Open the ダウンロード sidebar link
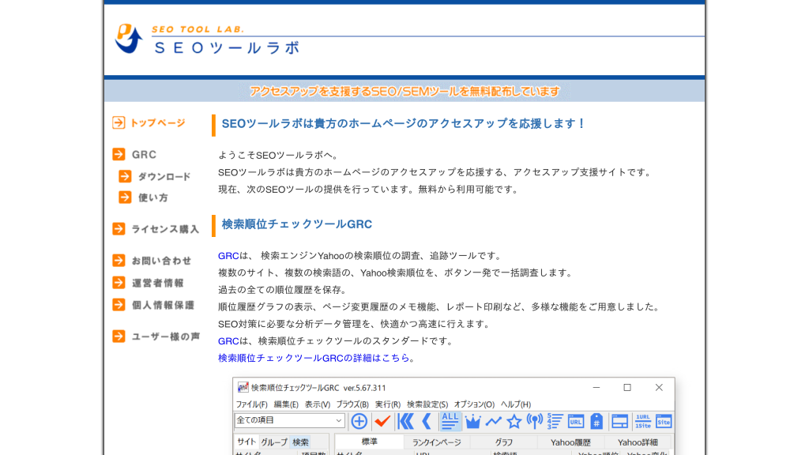The height and width of the screenshot is (455, 809). [x=154, y=176]
